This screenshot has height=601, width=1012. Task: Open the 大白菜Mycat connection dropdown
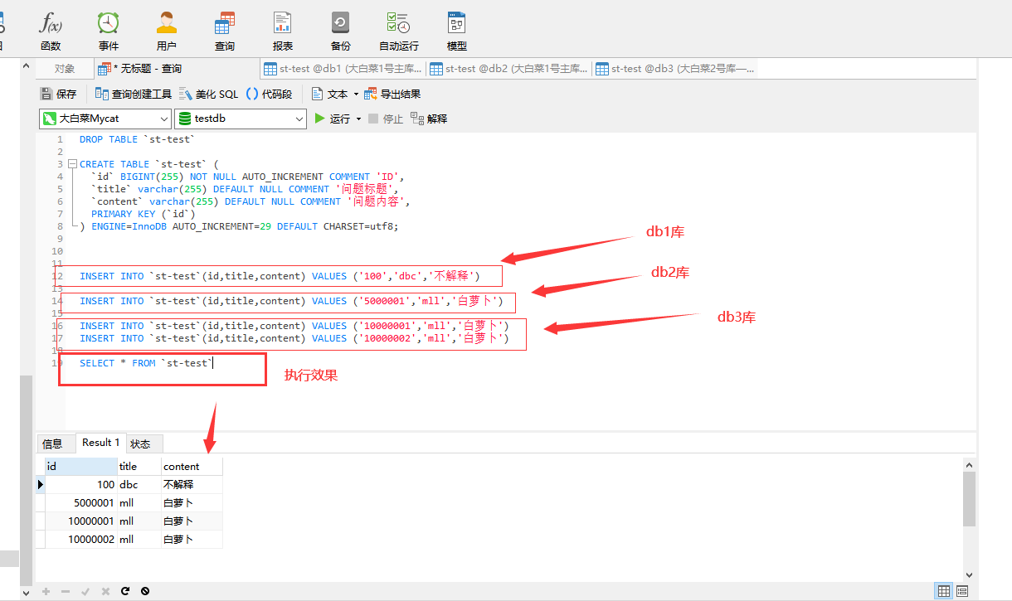click(105, 119)
